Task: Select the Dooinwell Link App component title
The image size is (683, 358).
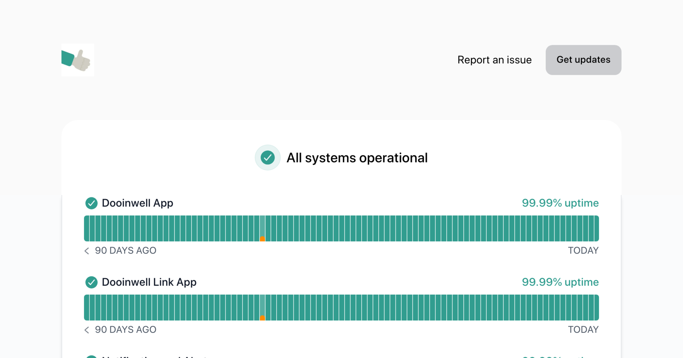Action: [149, 282]
